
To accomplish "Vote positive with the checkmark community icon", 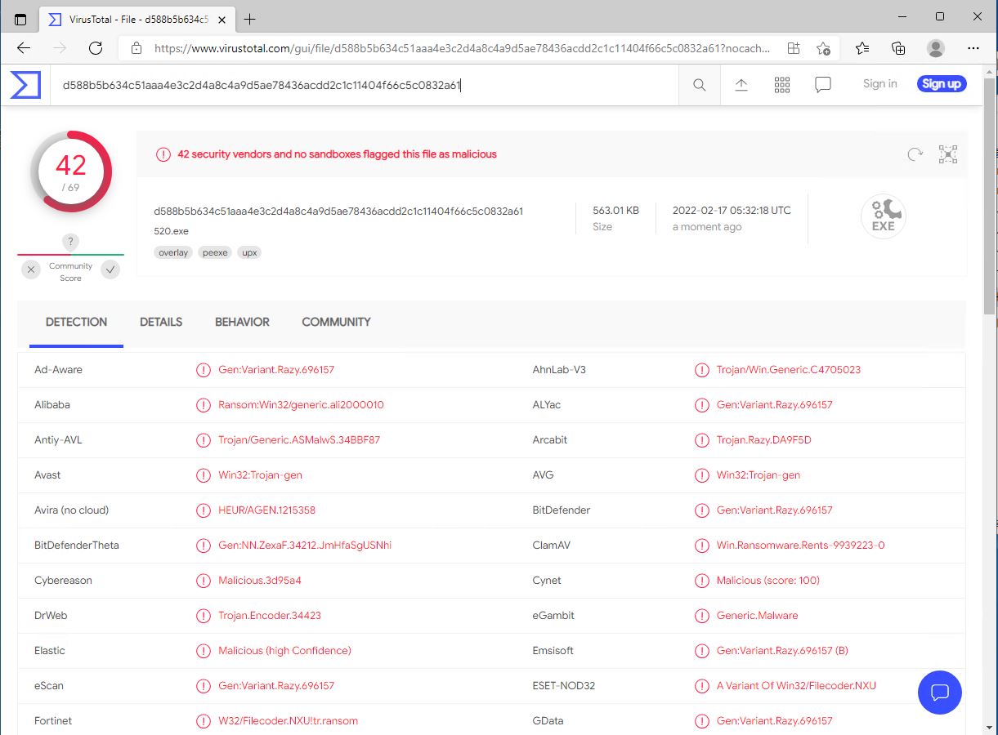I will click(111, 269).
